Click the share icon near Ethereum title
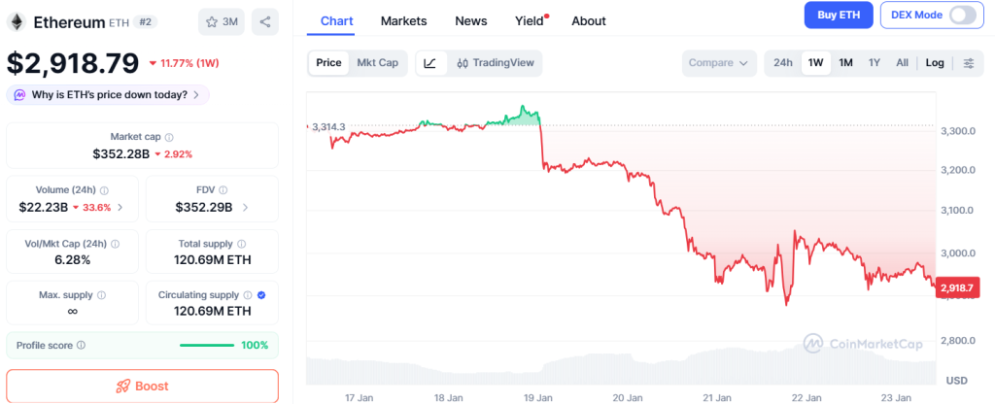995x404 pixels. (264, 21)
